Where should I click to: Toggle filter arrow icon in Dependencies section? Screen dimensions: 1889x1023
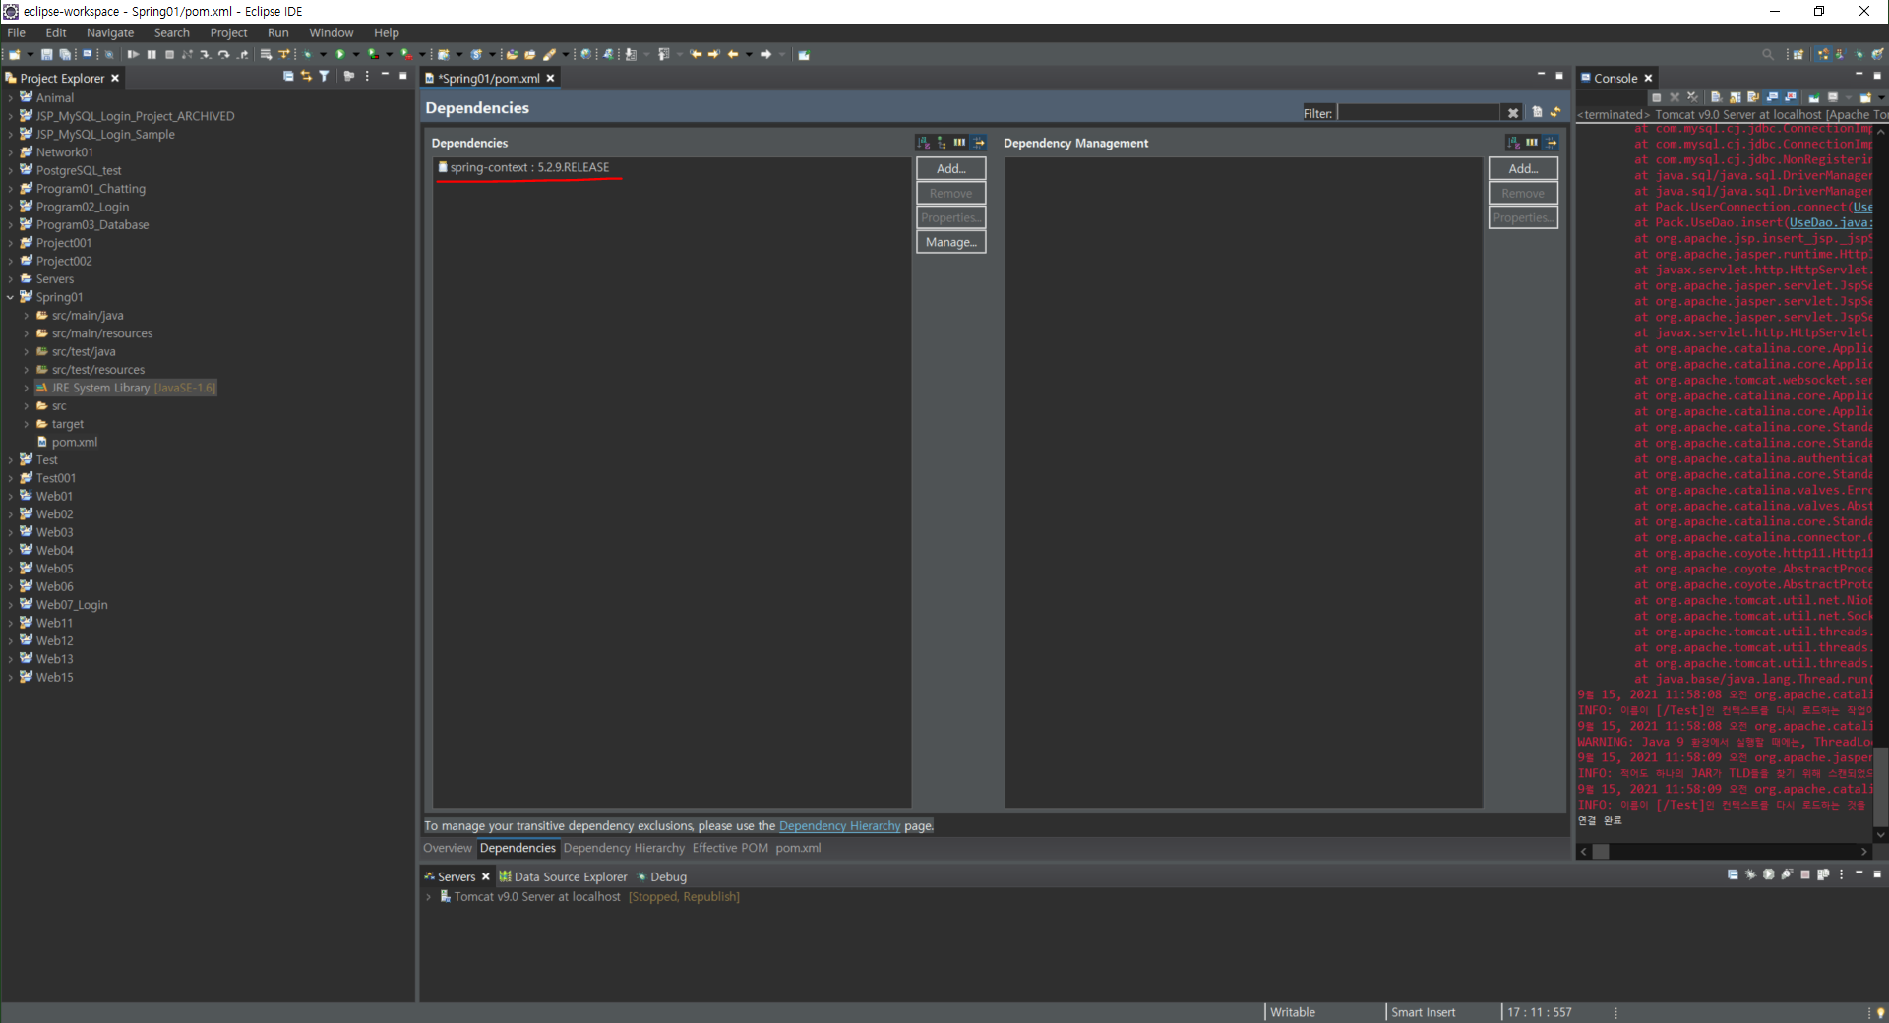(x=979, y=143)
